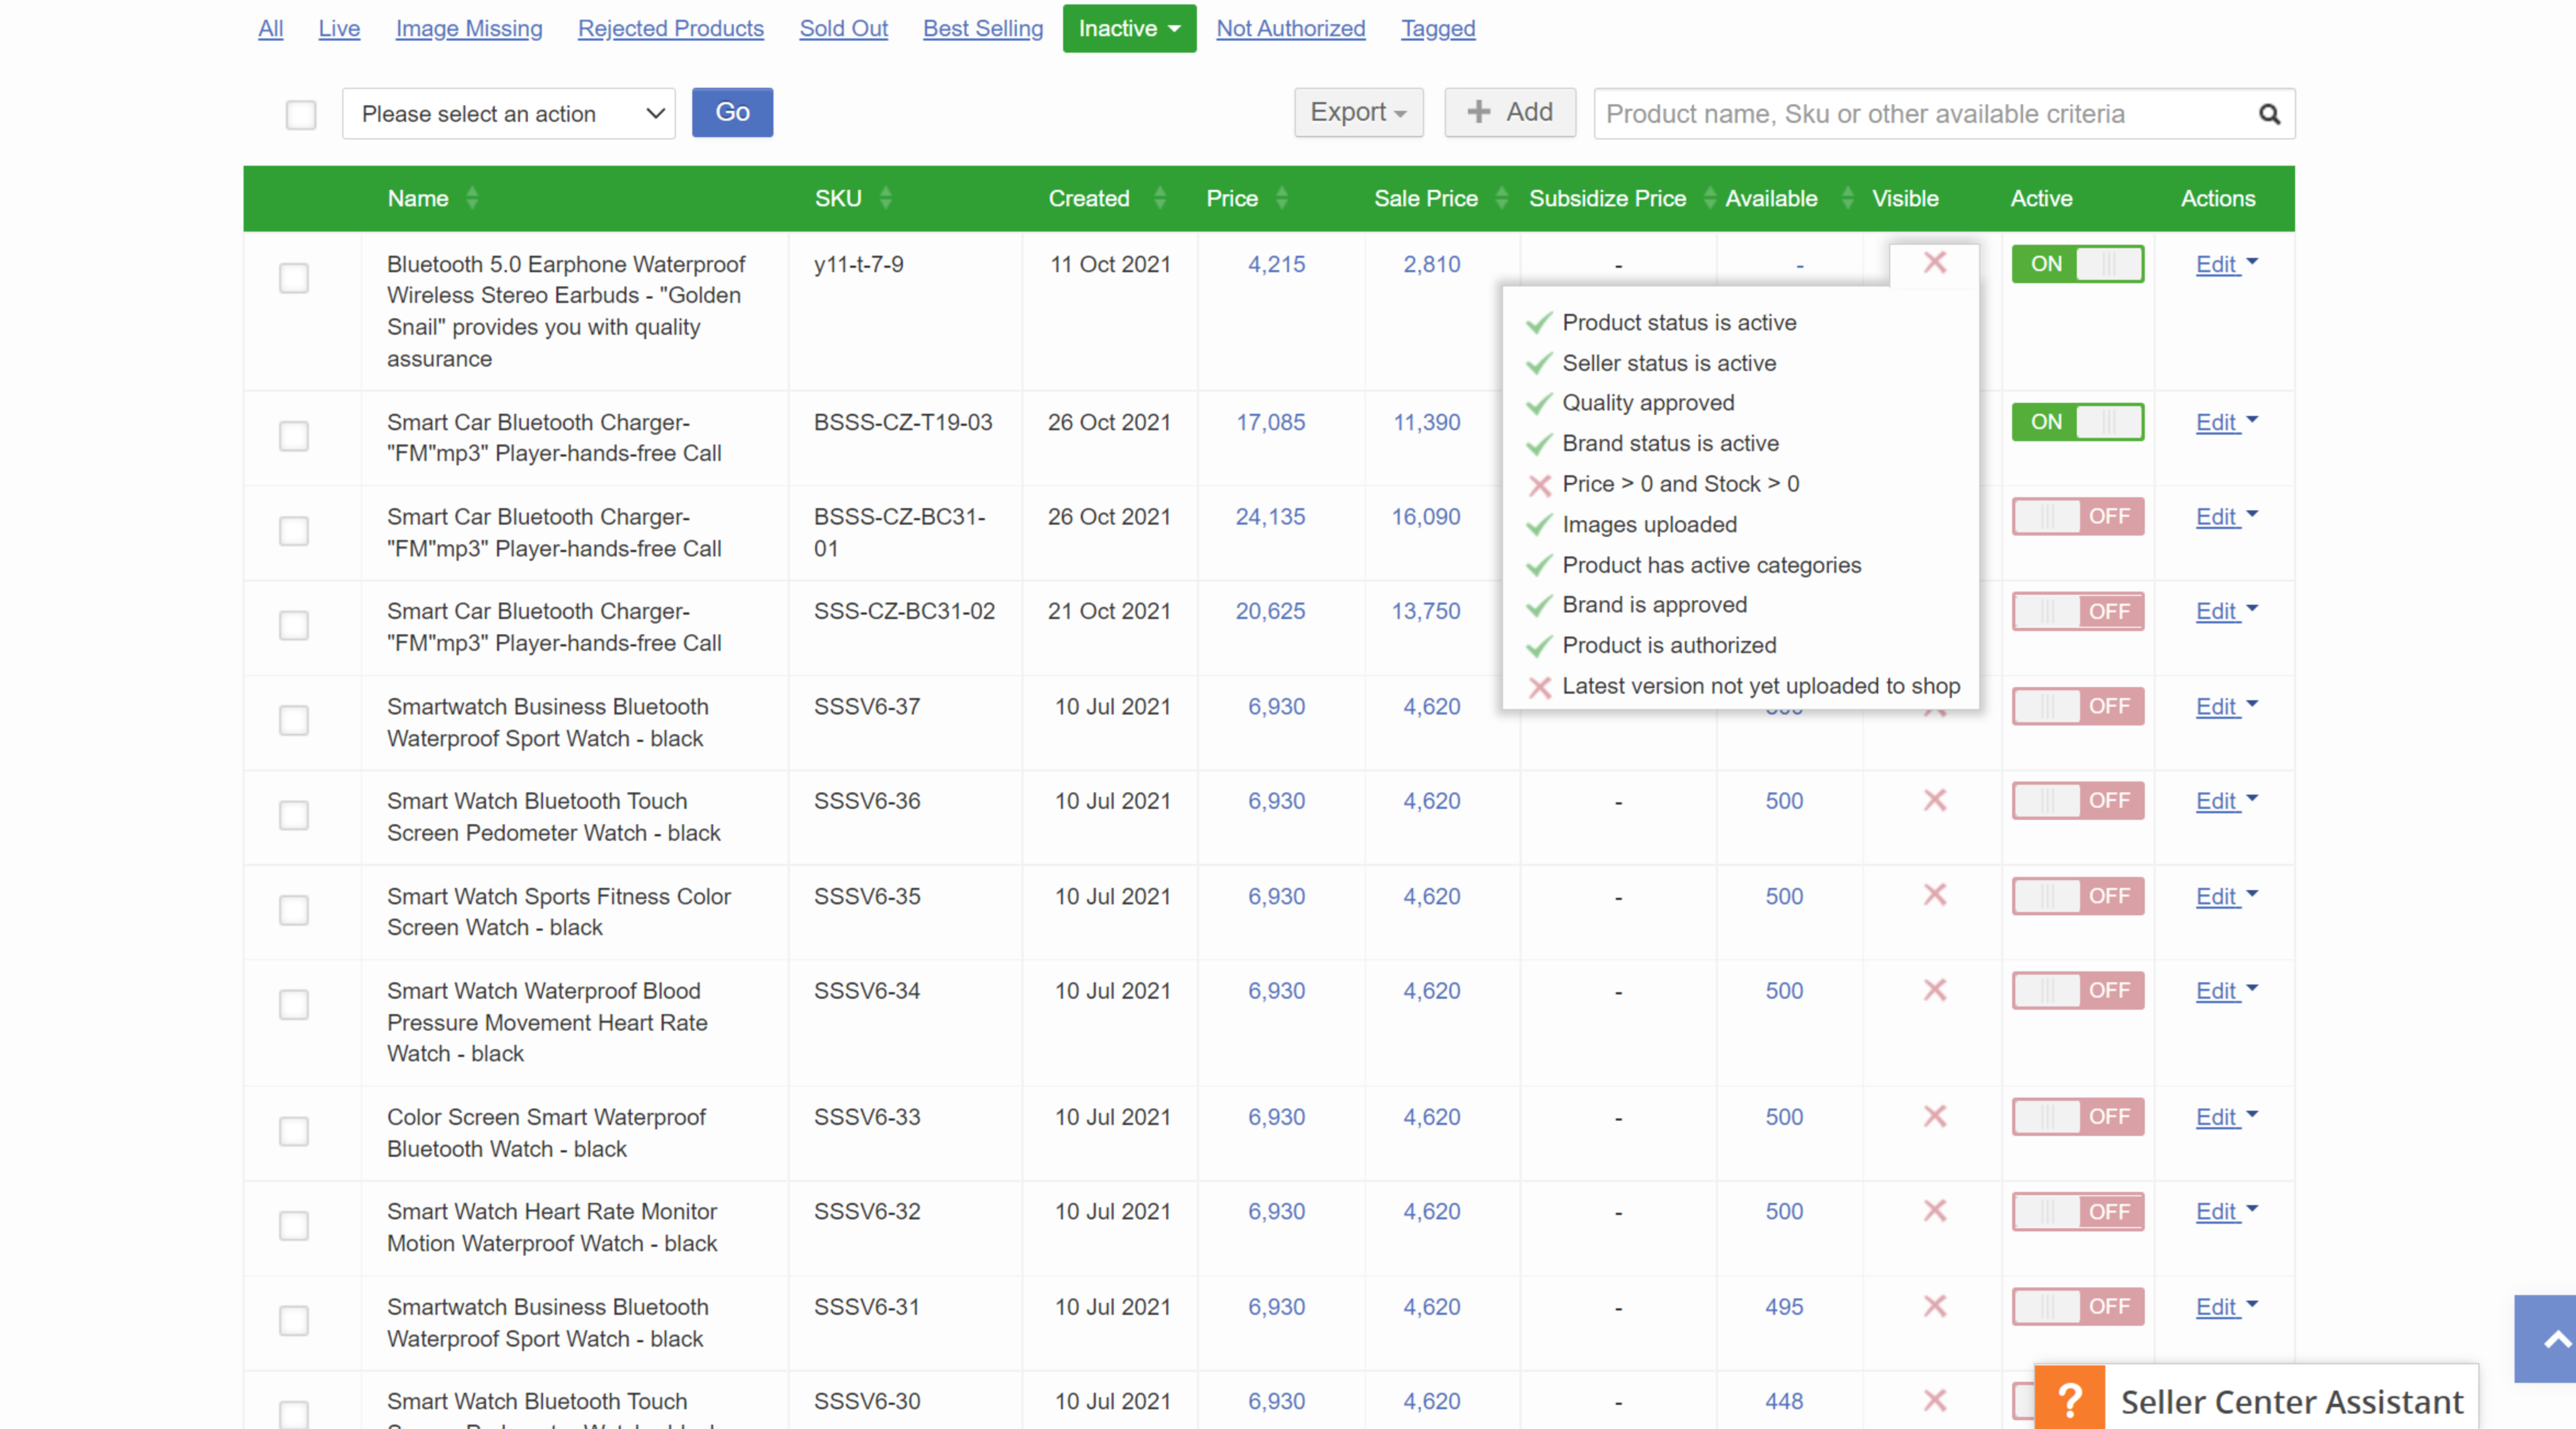Open 'Please select an action' dropdown
The width and height of the screenshot is (2576, 1429).
pos(509,114)
